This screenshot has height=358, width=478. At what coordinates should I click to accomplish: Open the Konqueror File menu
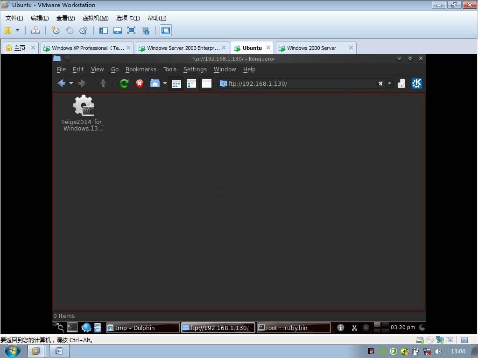coord(61,69)
